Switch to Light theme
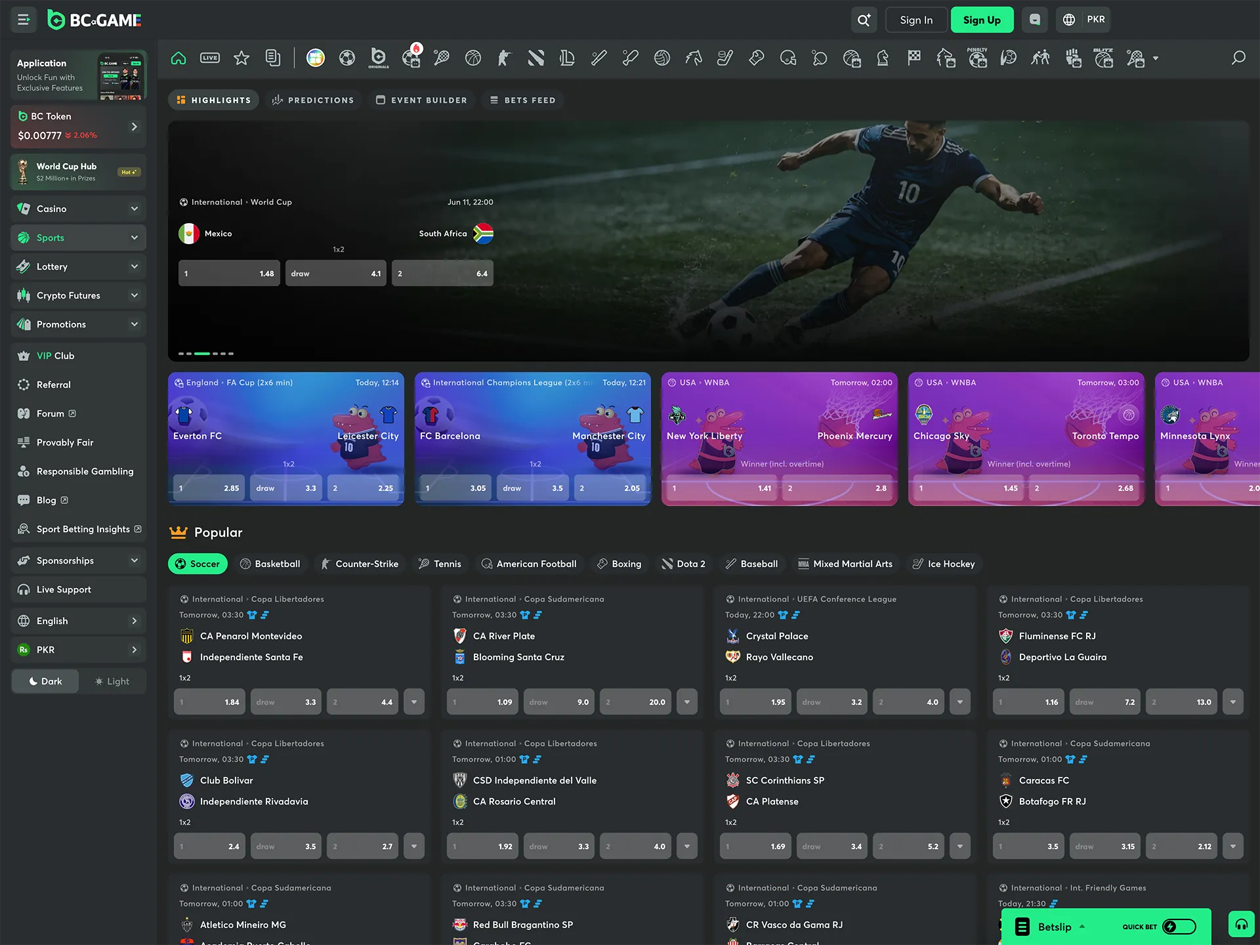Image resolution: width=1260 pixels, height=945 pixels. (112, 681)
